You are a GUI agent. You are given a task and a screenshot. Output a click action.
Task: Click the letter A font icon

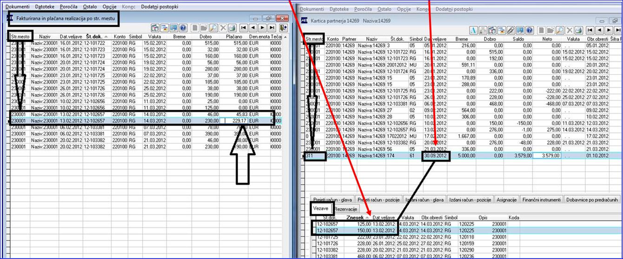click(x=474, y=30)
